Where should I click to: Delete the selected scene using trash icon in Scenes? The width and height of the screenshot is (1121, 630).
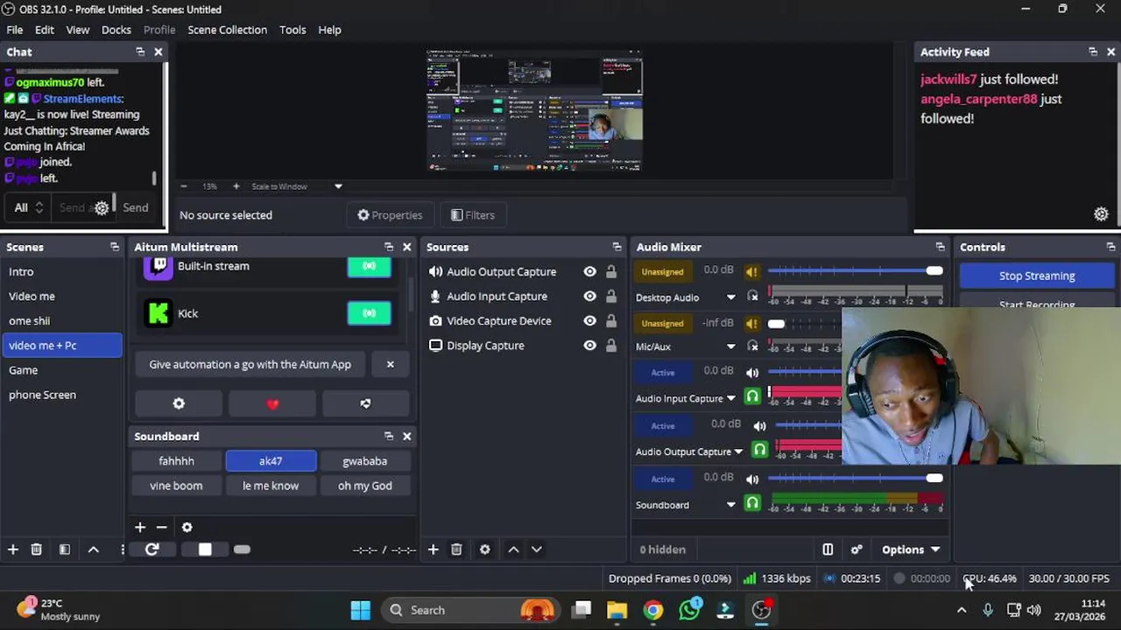tap(37, 549)
